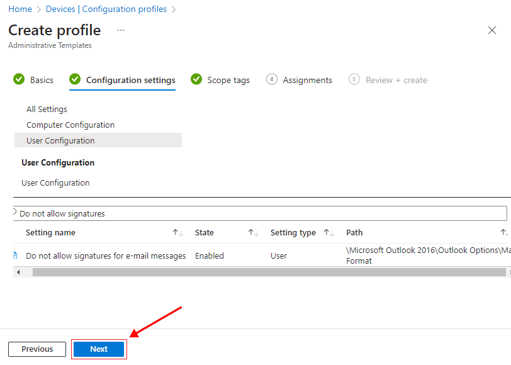Sort by Setting name using the arrows icon
511x365 pixels.
pos(177,233)
